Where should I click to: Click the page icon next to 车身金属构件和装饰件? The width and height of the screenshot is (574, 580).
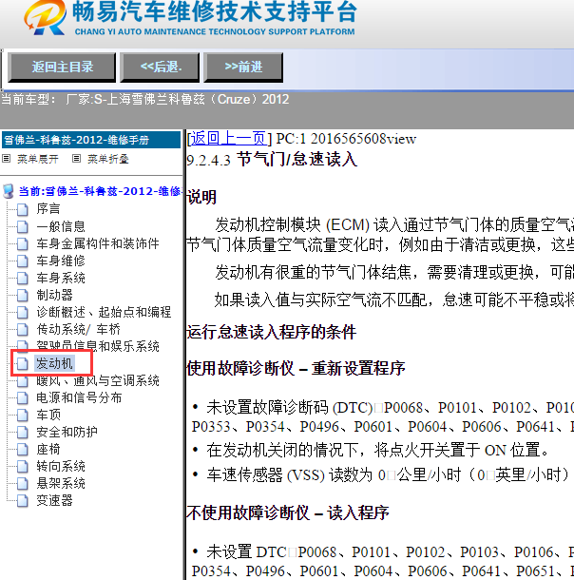(x=23, y=243)
